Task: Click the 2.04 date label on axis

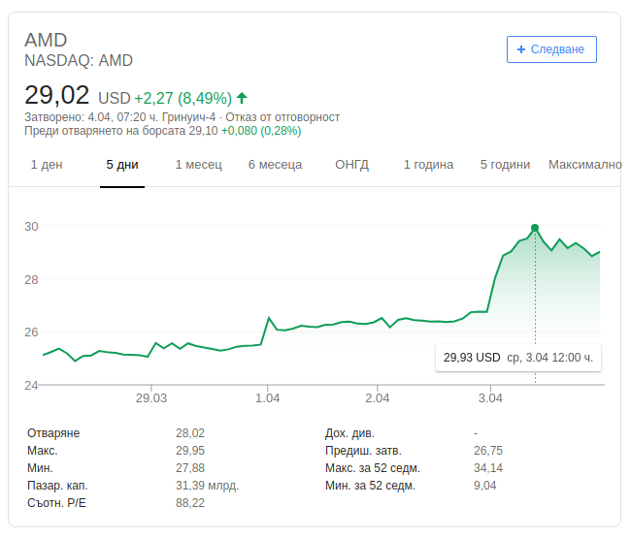Action: 377,398
